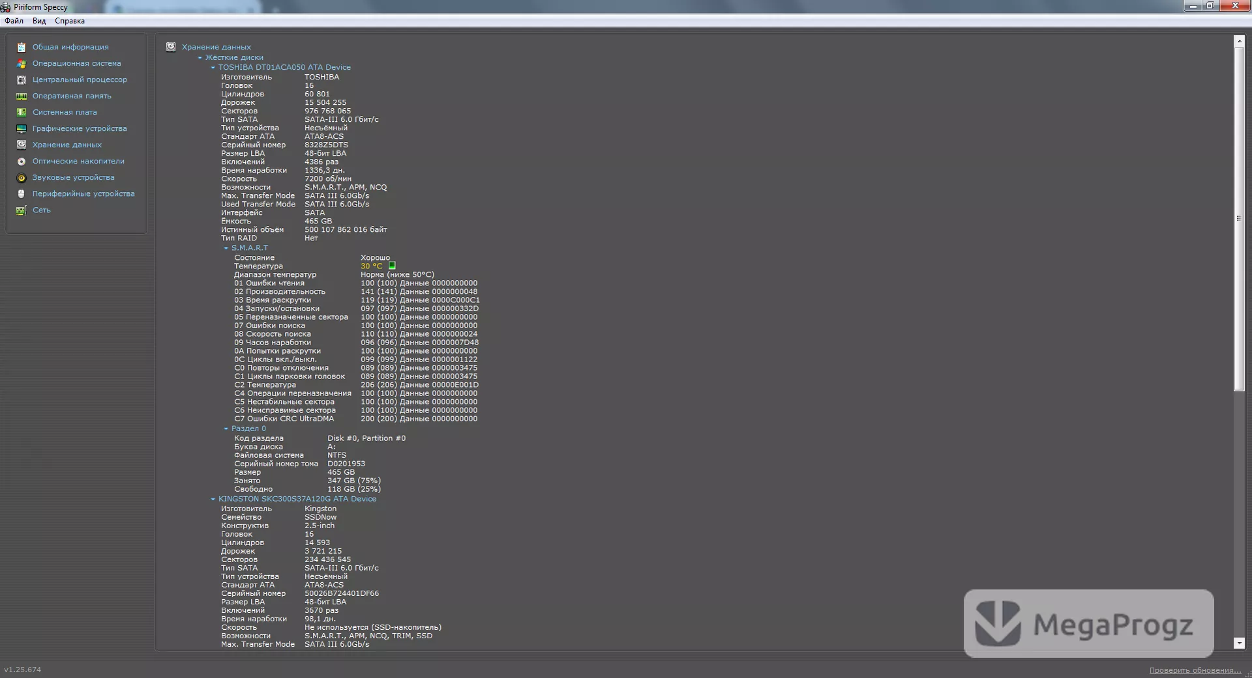Collapse the KINGSTON SKC300S37A120G device section
This screenshot has height=678, width=1252.
click(x=213, y=500)
